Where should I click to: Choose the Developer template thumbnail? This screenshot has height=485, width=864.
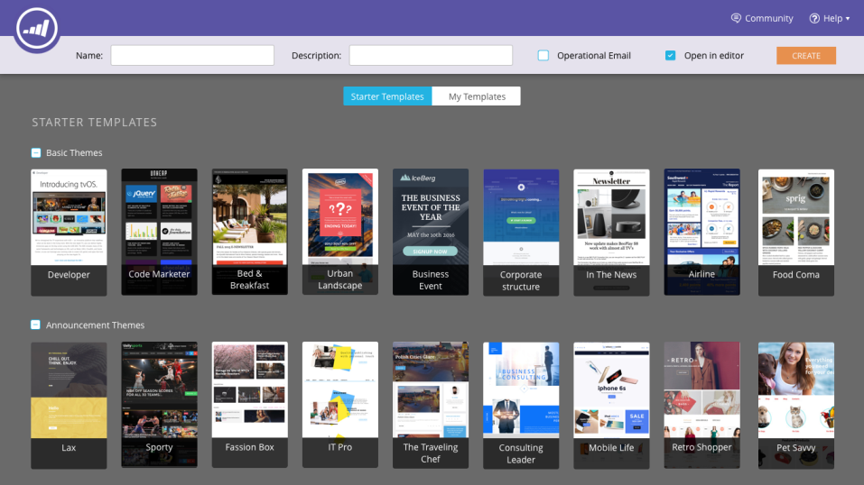click(69, 232)
